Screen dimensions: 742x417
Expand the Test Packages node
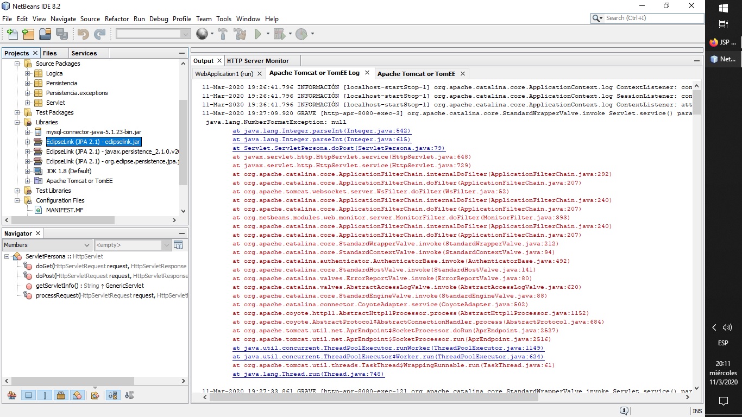pos(17,112)
